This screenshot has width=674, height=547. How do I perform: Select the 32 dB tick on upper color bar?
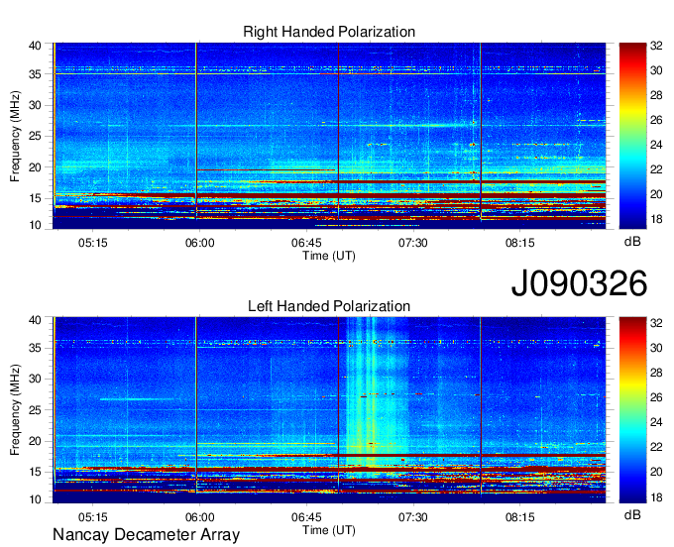coord(656,46)
